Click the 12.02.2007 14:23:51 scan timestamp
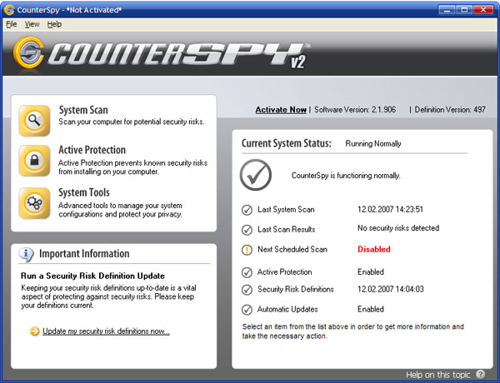Viewport: 500px width, 383px height. [390, 210]
